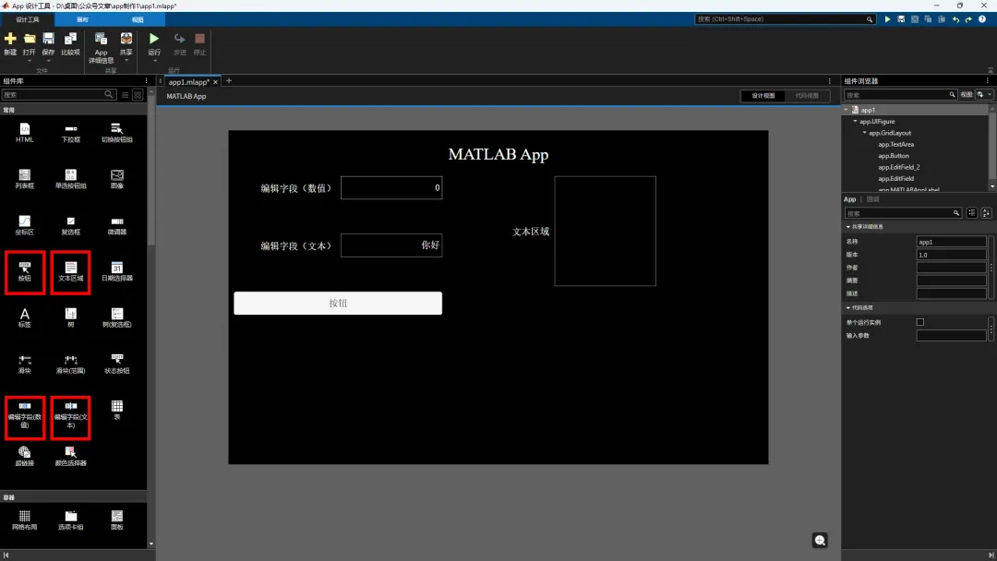Select the 选项卡组 (Tab Group) container

click(x=70, y=520)
